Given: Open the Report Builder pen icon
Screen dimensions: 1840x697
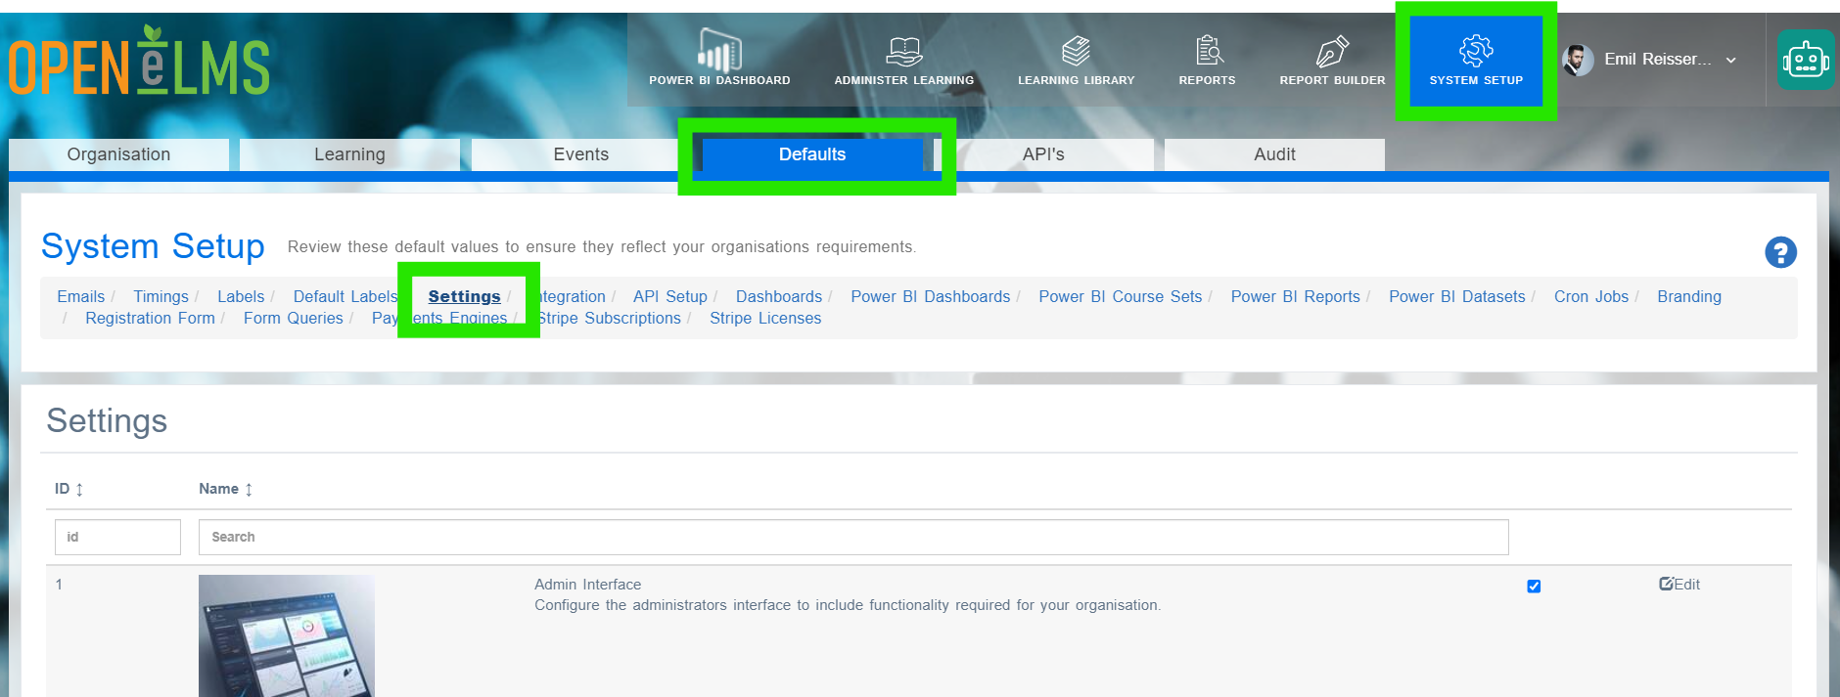Looking at the screenshot, I should (1332, 50).
